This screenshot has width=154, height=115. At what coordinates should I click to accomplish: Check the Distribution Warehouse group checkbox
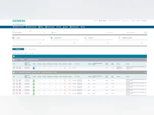14,72
